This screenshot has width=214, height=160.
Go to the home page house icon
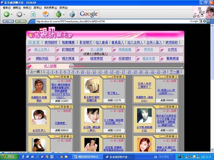[46, 14]
